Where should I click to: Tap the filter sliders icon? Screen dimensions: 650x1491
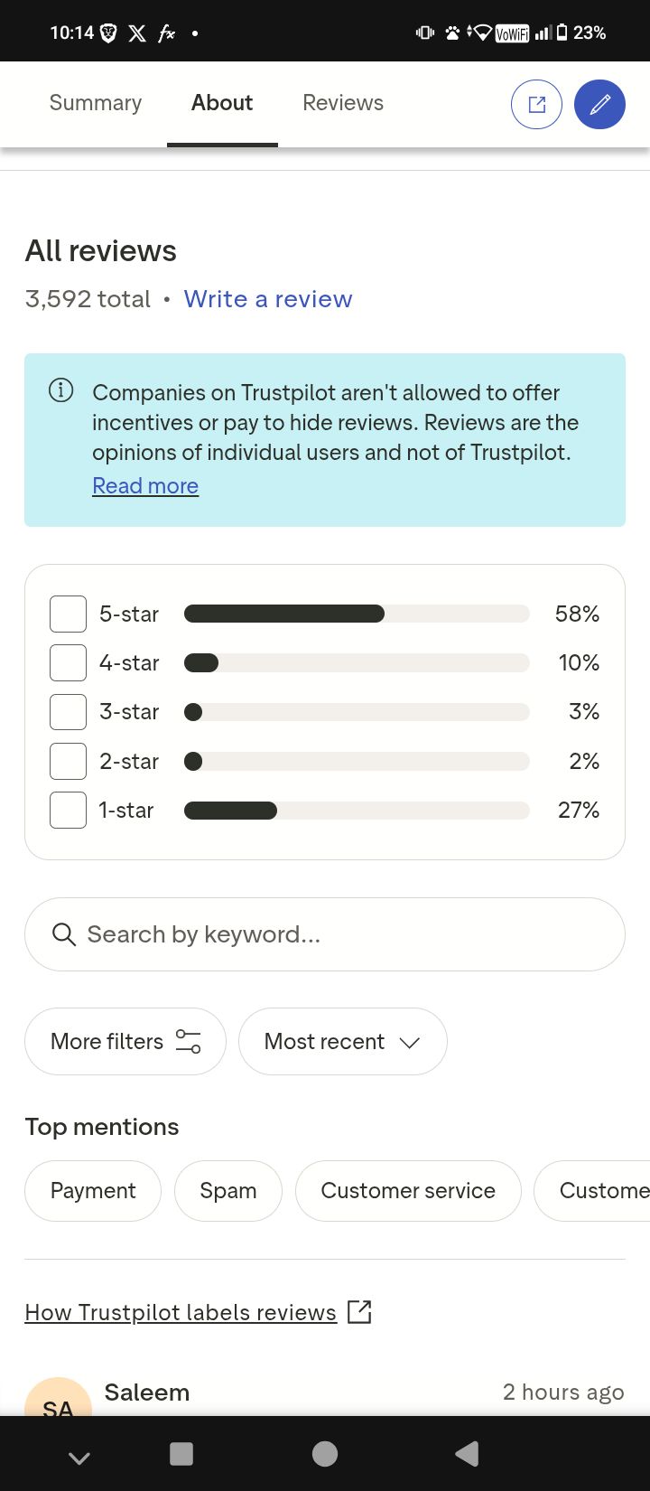click(188, 1041)
